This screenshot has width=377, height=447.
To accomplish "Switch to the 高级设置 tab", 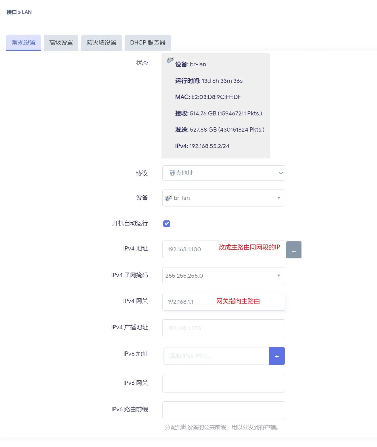I will (61, 43).
